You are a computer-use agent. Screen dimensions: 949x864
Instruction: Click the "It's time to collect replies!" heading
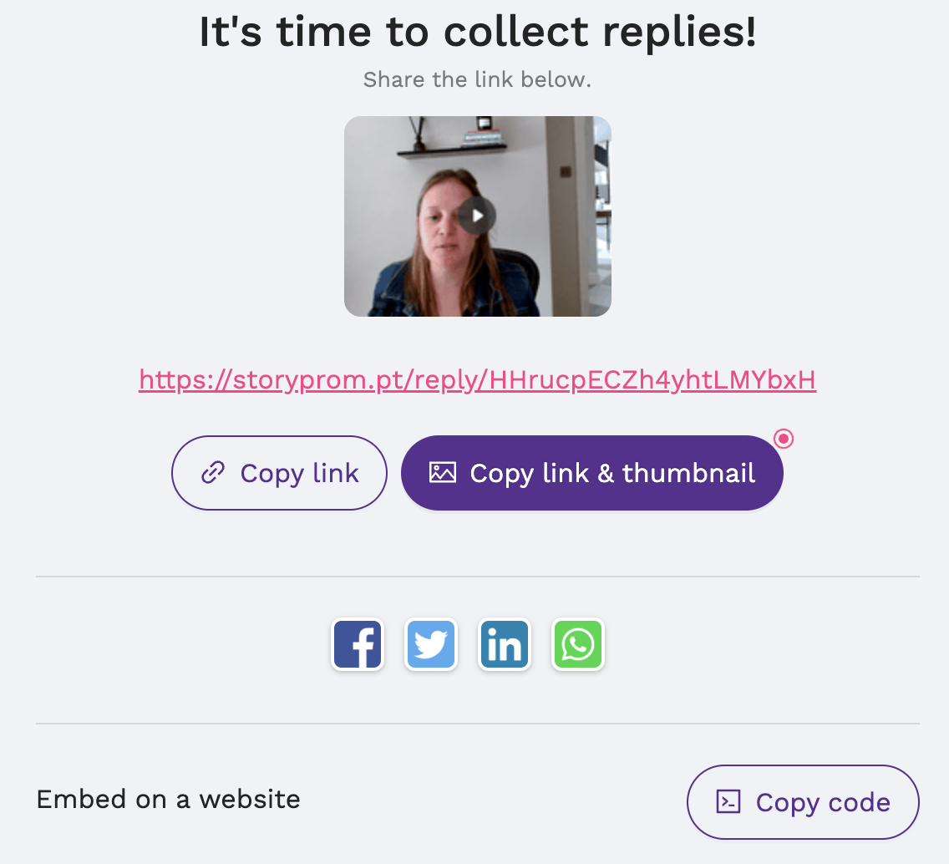coord(477,32)
